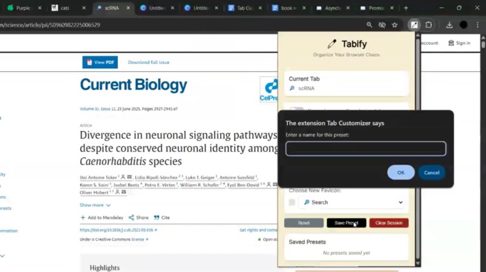Open the Extensions puzzle icon
This screenshot has width=486, height=272.
click(429, 25)
